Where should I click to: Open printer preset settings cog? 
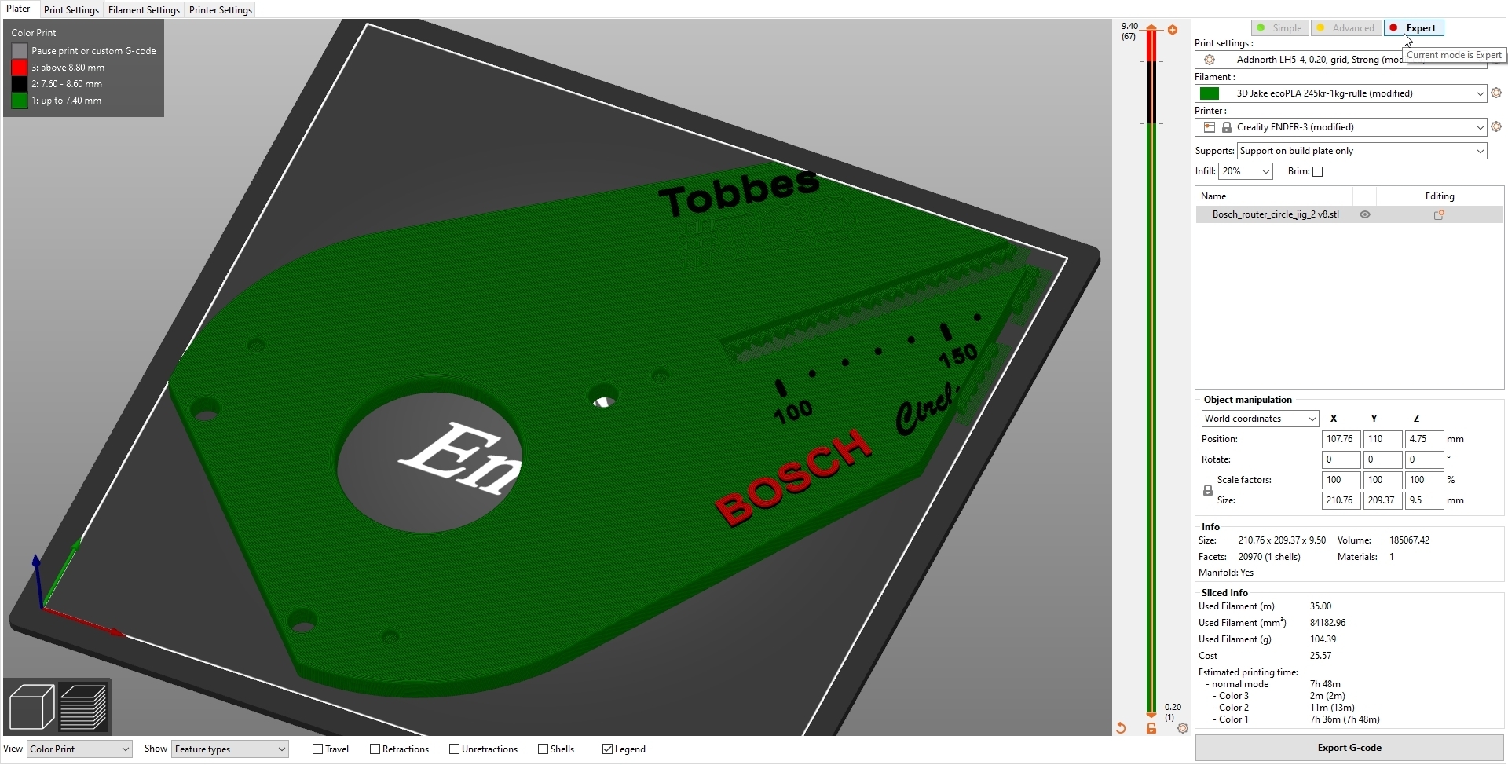coord(1496,126)
